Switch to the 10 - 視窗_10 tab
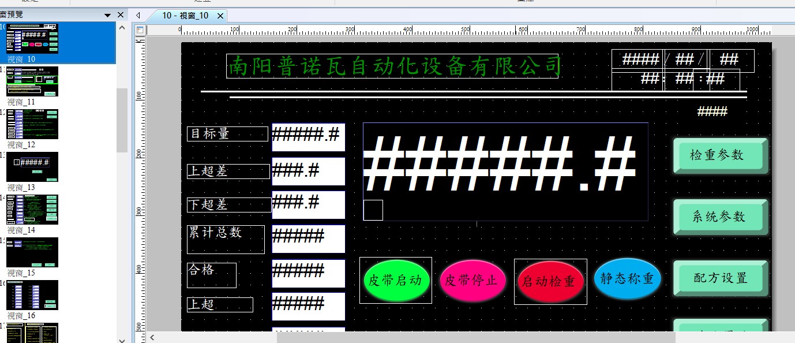The image size is (795, 343). click(x=185, y=16)
